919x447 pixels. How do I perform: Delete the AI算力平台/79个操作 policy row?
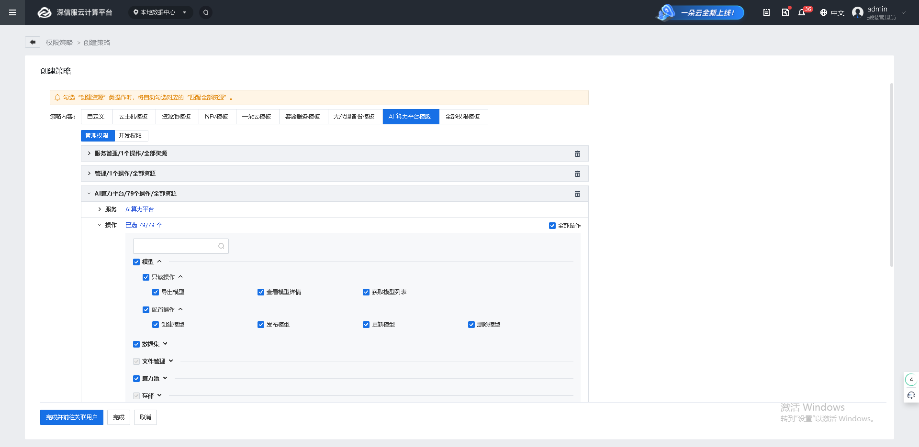tap(577, 194)
